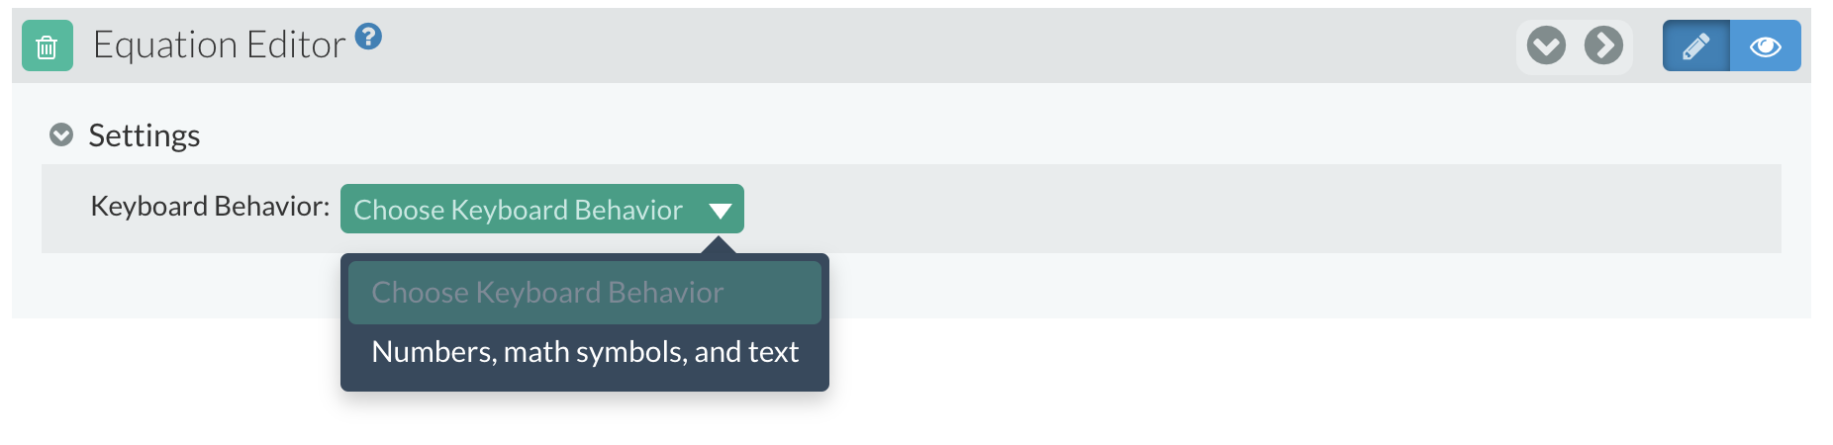Show preview mode using the eye icon
The height and width of the screenshot is (445, 1833).
(x=1766, y=45)
